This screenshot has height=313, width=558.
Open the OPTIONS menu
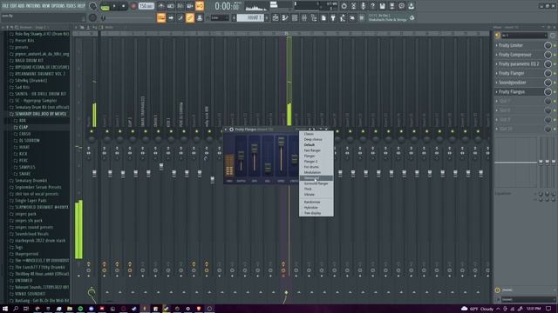click(58, 6)
